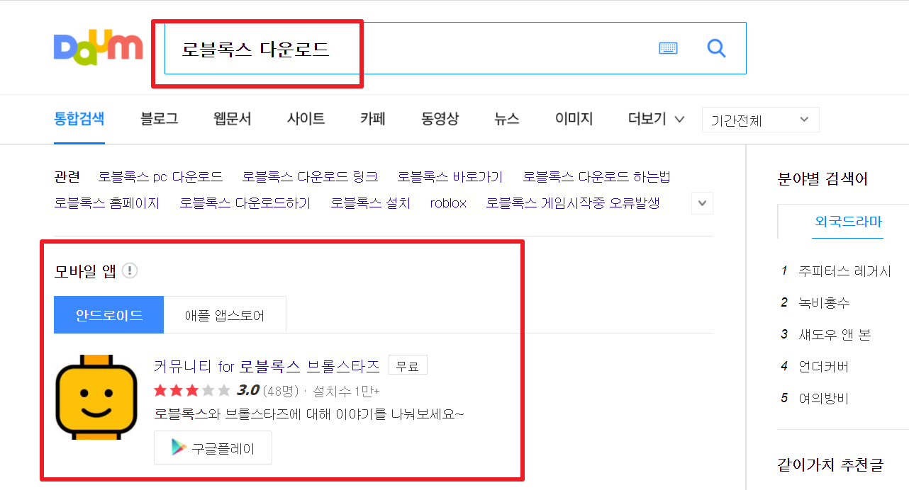909x490 pixels.
Task: Open the yellow smiley app icon
Action: tap(96, 397)
